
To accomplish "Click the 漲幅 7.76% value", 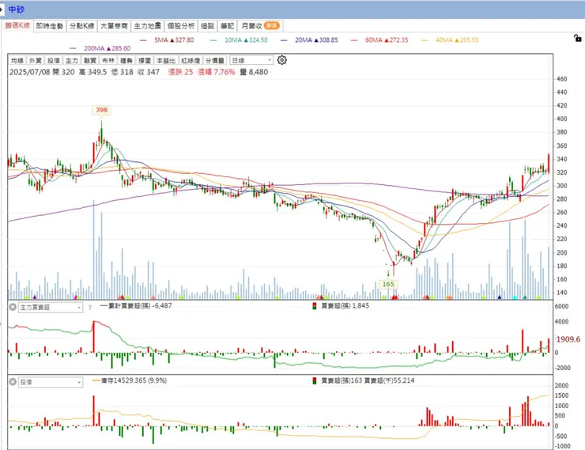I will [217, 72].
